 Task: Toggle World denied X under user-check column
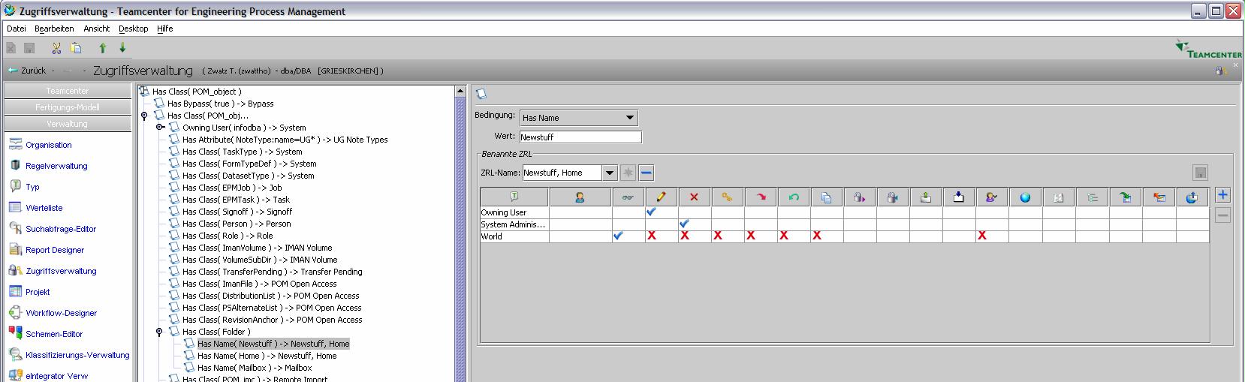coord(981,236)
